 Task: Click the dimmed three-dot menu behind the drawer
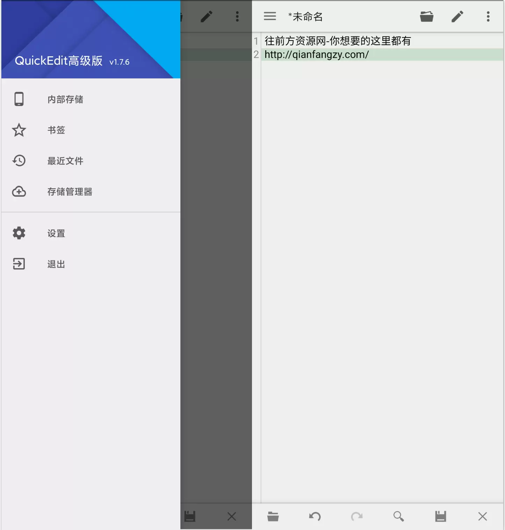click(237, 16)
